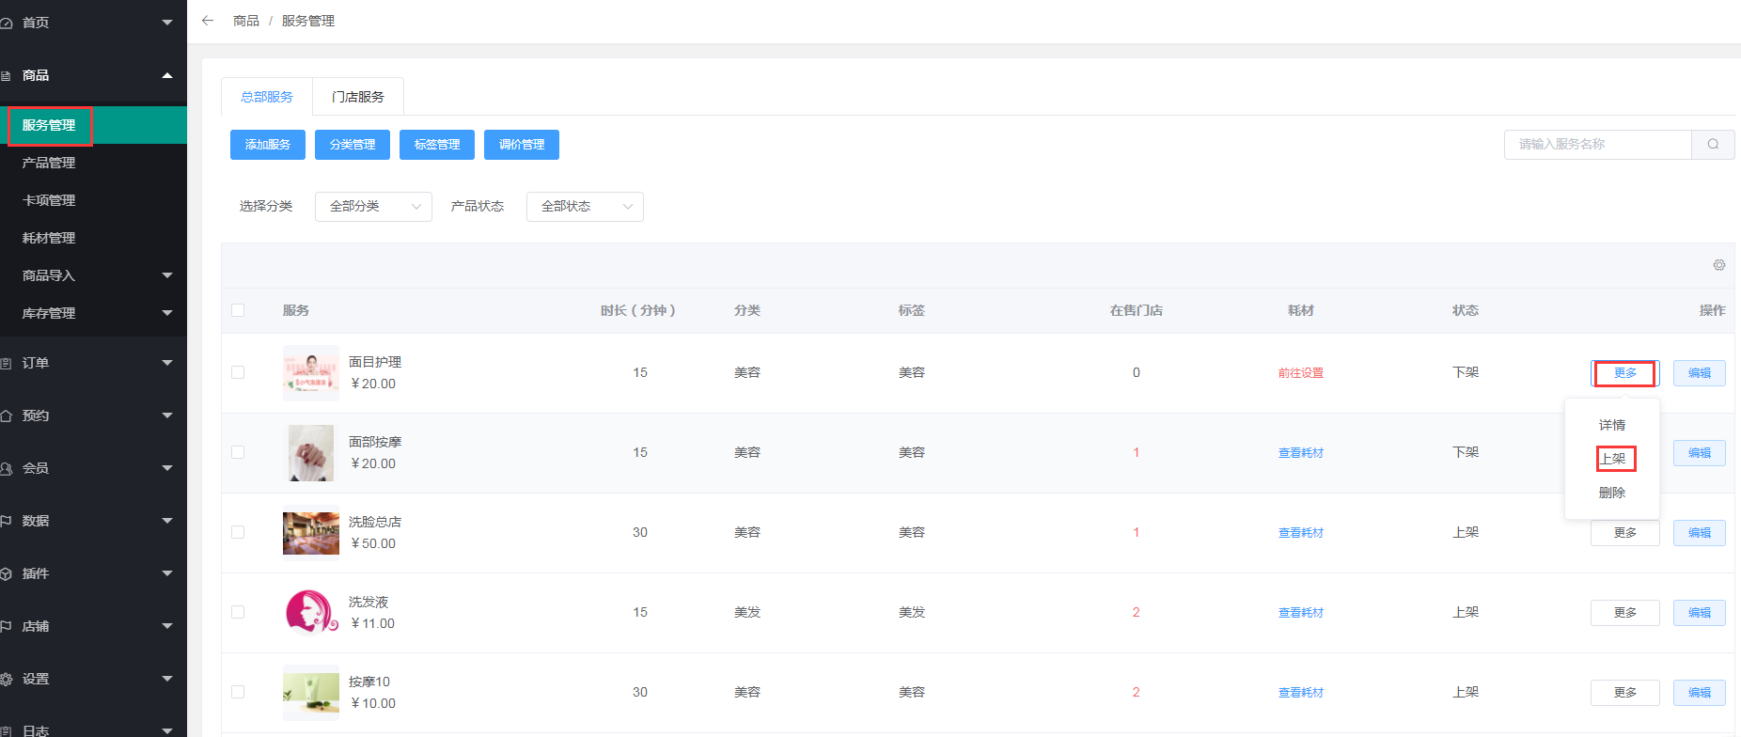Click the back arrow icon in the breadcrumb
This screenshot has height=737, width=1741.
[208, 21]
